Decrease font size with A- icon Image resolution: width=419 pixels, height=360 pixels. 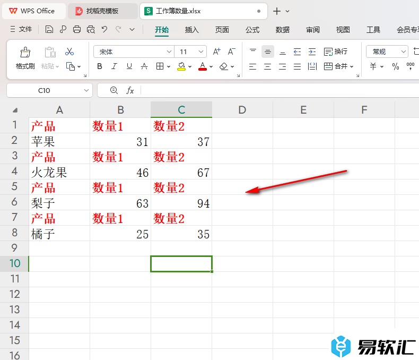(x=231, y=52)
